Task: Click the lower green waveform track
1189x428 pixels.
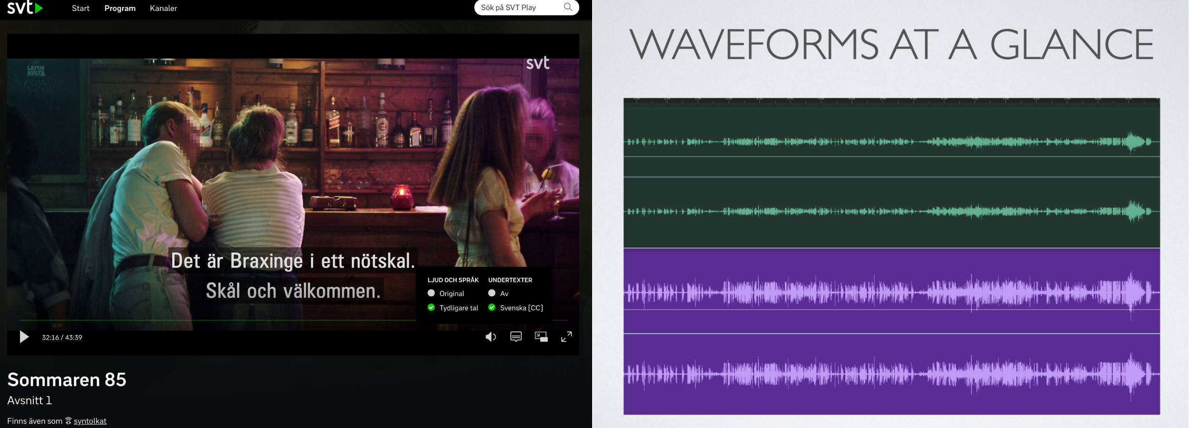Action: click(x=892, y=212)
